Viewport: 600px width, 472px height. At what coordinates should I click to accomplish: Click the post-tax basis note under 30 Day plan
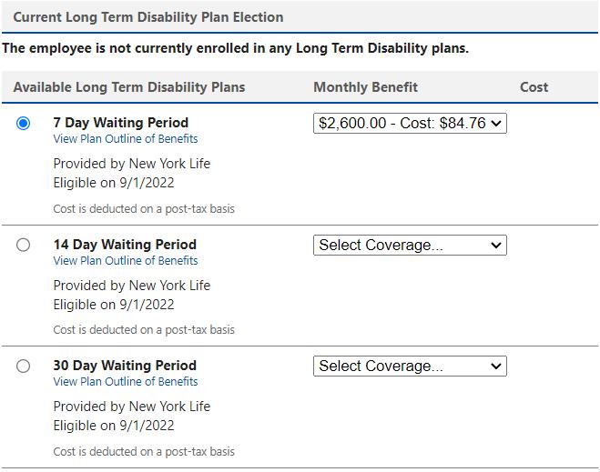tap(144, 452)
